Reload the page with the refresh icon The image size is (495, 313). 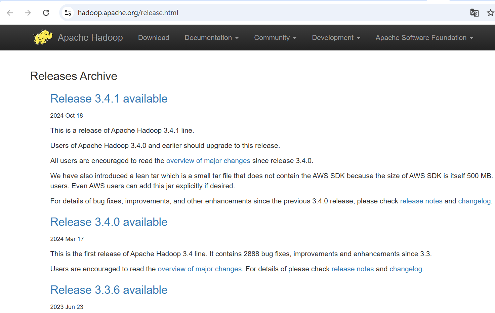(x=46, y=13)
